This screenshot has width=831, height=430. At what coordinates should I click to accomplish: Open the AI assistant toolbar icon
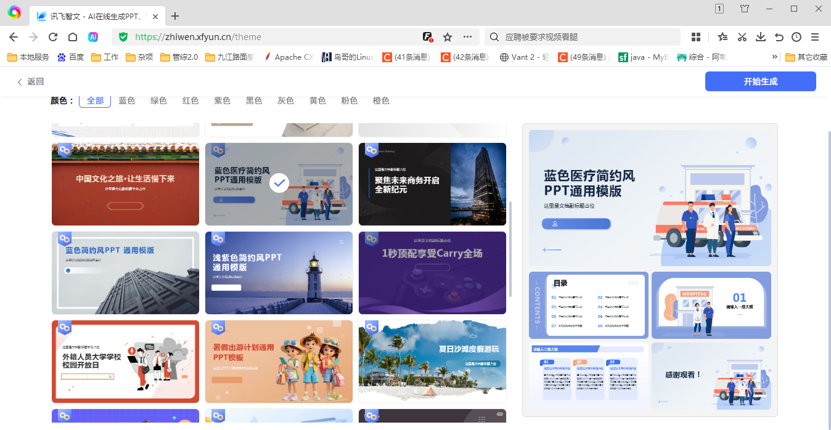tap(93, 37)
